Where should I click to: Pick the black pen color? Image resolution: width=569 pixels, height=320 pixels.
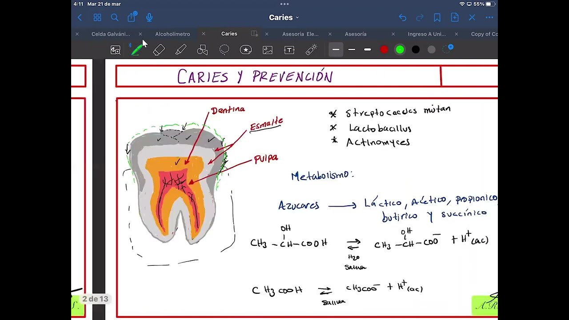(x=416, y=50)
